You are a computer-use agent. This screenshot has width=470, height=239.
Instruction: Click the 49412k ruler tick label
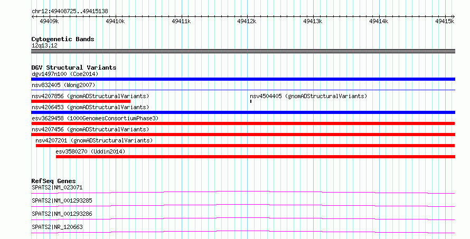coord(247,21)
